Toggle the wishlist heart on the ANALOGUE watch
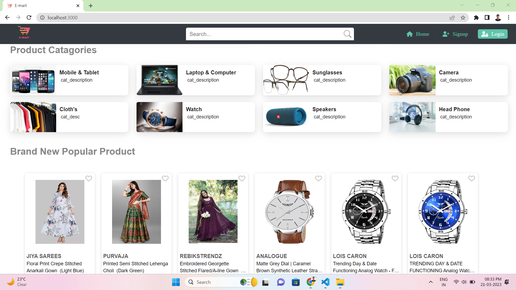Image resolution: width=516 pixels, height=290 pixels. [318, 178]
